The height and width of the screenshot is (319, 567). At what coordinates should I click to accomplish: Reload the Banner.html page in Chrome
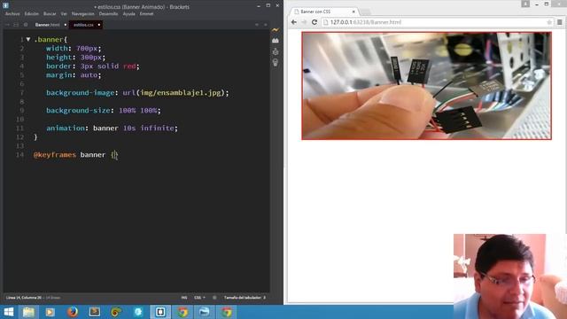[x=315, y=22]
